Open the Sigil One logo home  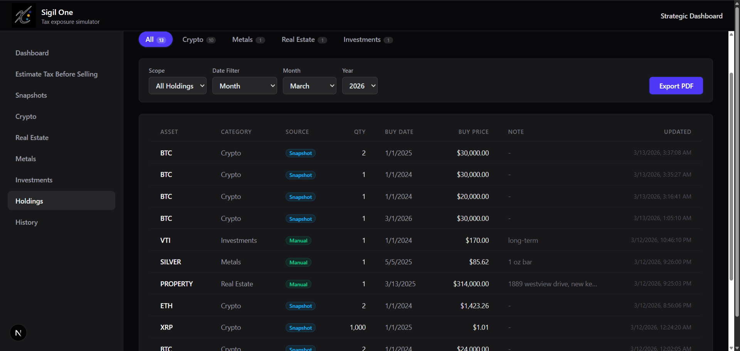coord(23,15)
